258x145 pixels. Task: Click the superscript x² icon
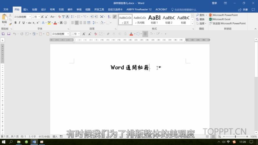[x=38, y=23]
